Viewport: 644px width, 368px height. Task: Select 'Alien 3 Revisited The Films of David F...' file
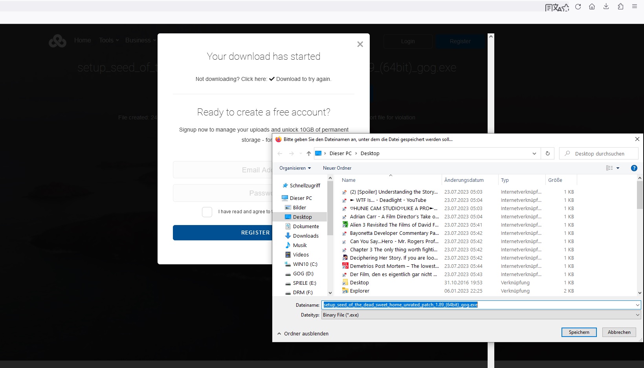coord(394,225)
